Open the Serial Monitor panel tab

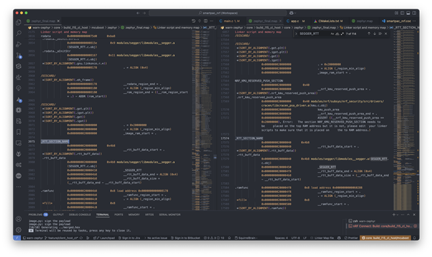[169, 215]
